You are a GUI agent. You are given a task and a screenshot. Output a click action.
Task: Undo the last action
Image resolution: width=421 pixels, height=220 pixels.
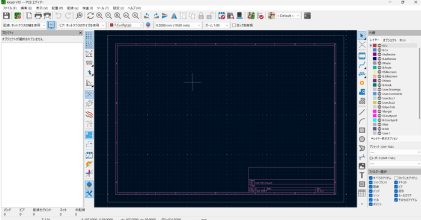click(59, 16)
